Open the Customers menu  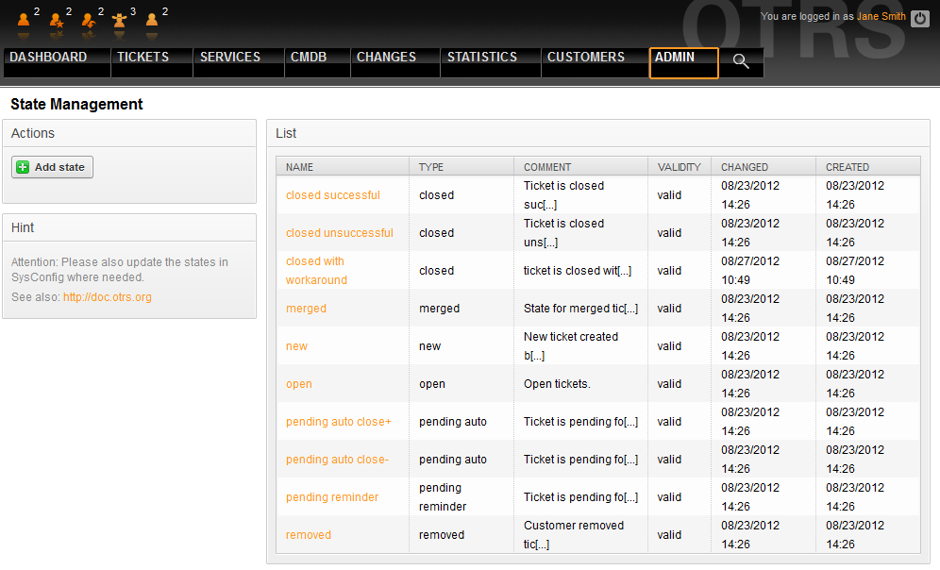pyautogui.click(x=585, y=58)
